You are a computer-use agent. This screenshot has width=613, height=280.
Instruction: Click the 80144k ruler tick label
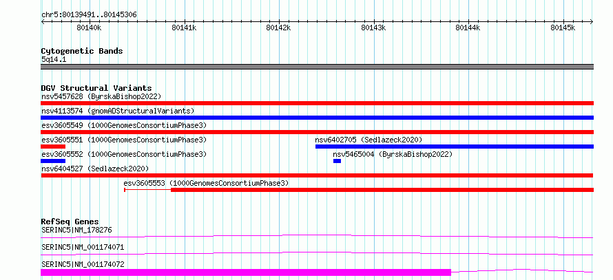[468, 28]
